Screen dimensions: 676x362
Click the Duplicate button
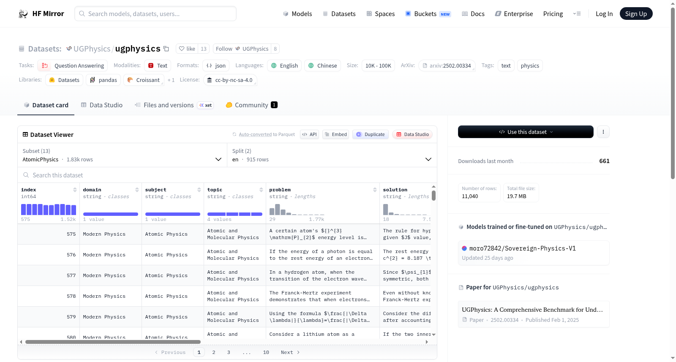[371, 135]
